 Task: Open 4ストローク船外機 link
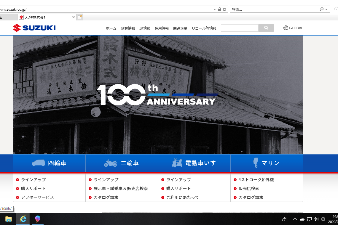click(x=256, y=180)
